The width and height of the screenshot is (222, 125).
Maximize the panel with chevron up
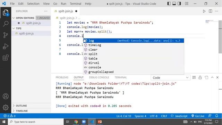[212, 77]
